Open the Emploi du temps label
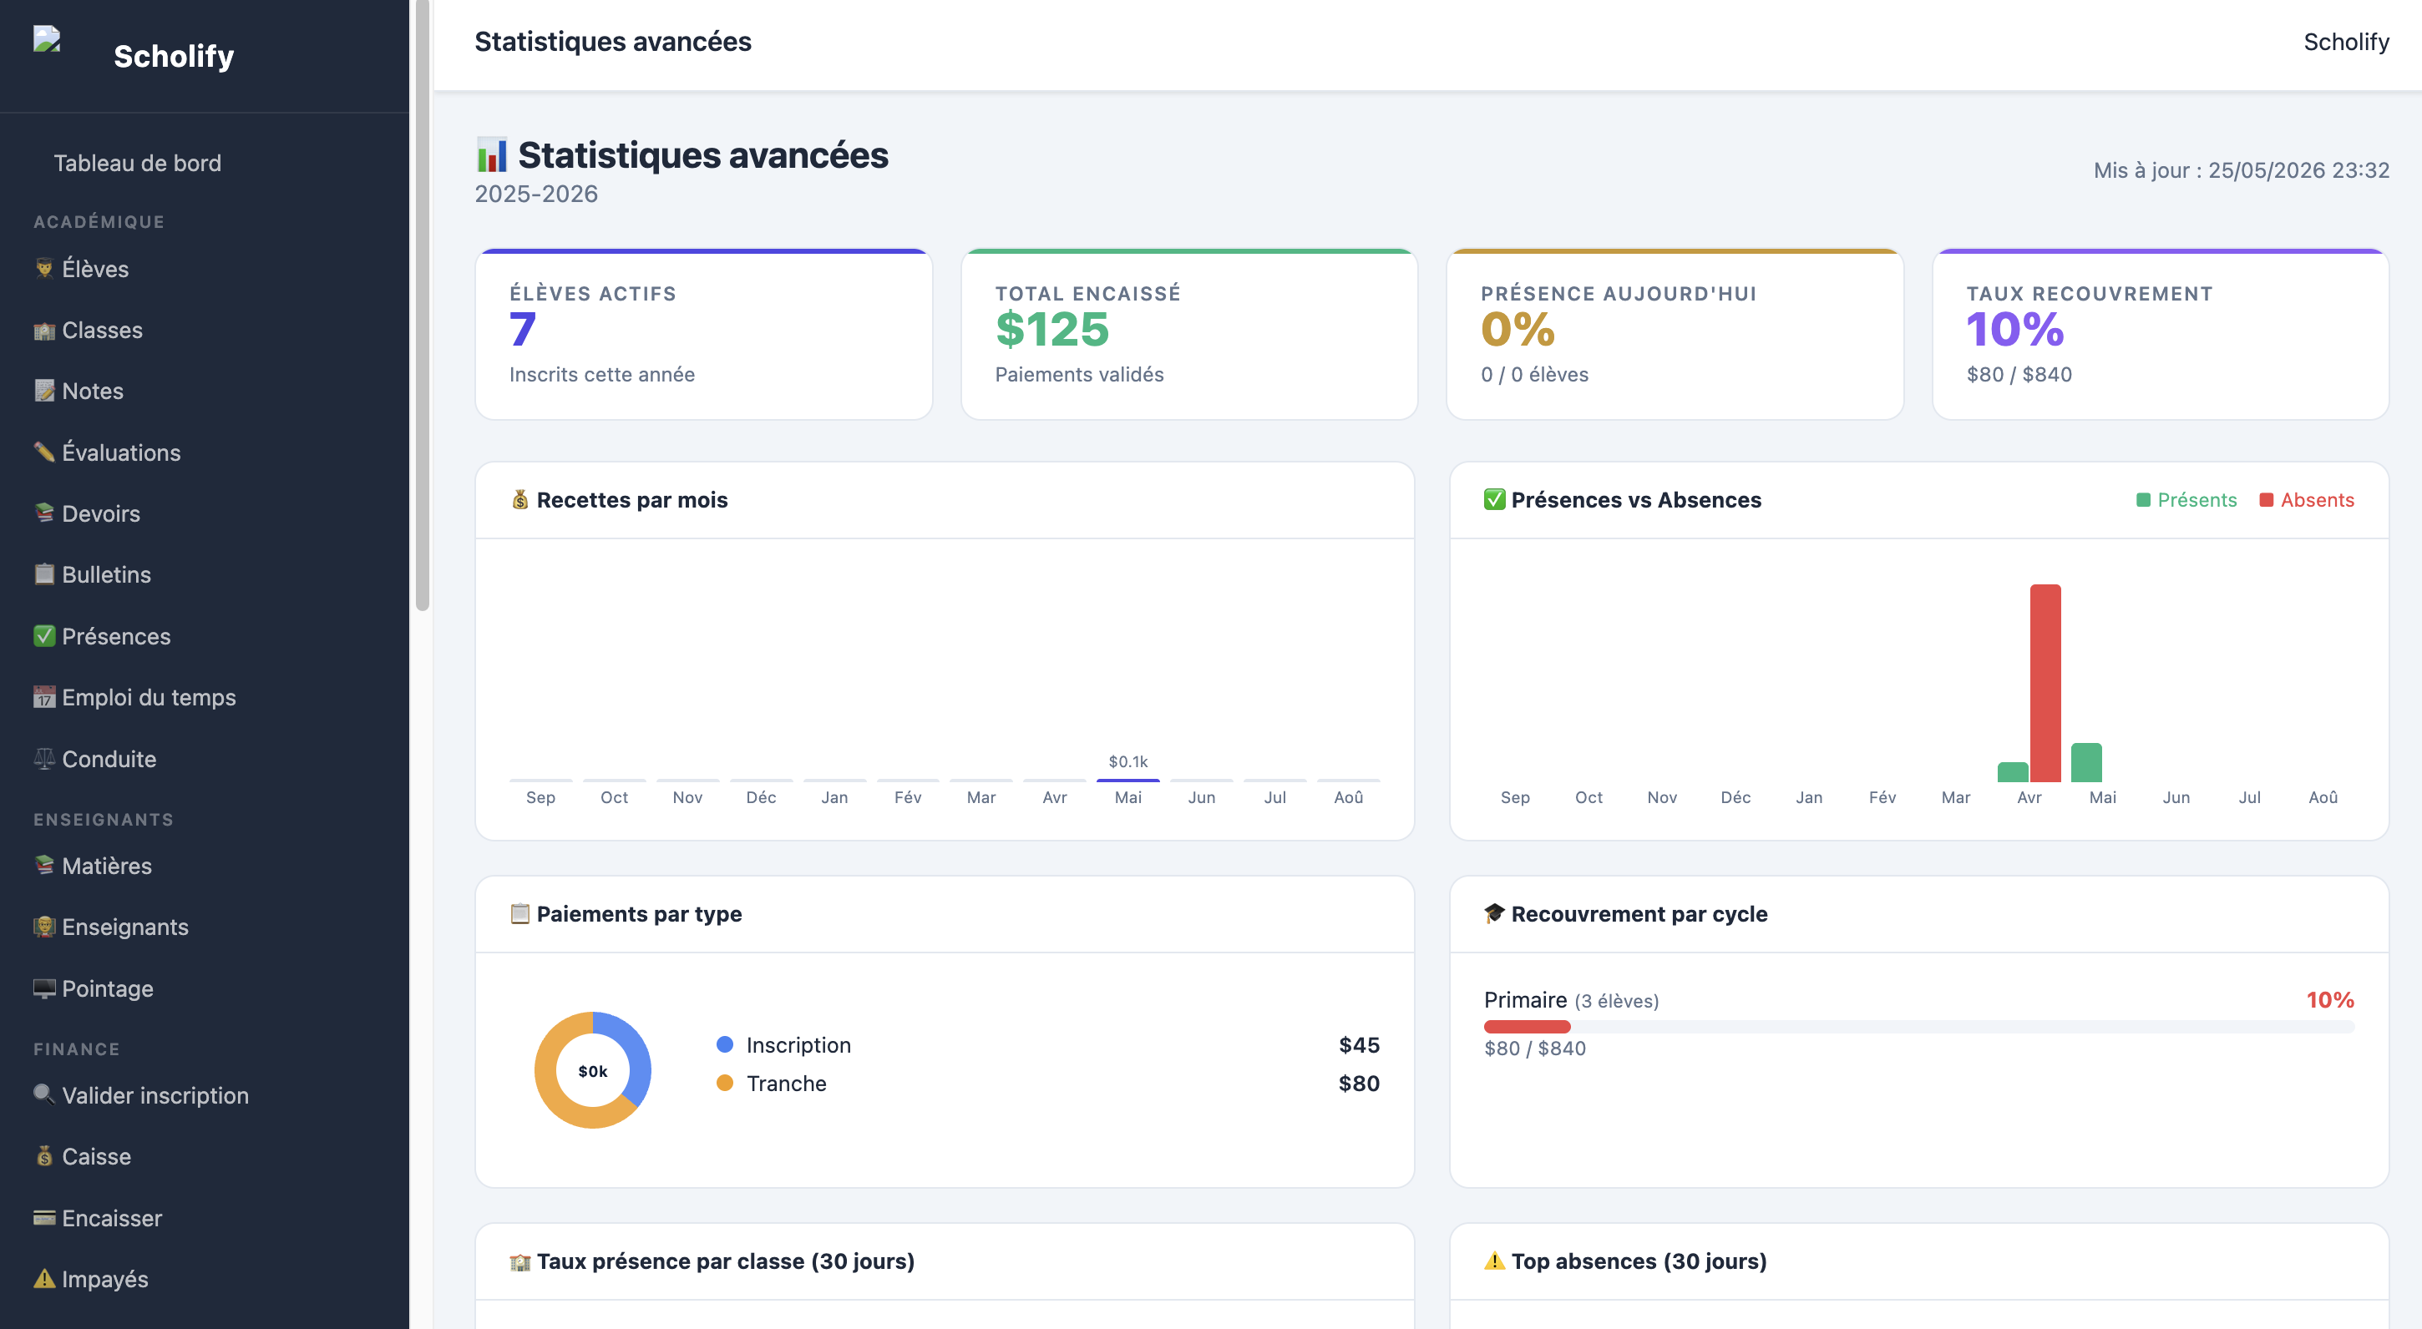2422x1329 pixels. (x=149, y=697)
